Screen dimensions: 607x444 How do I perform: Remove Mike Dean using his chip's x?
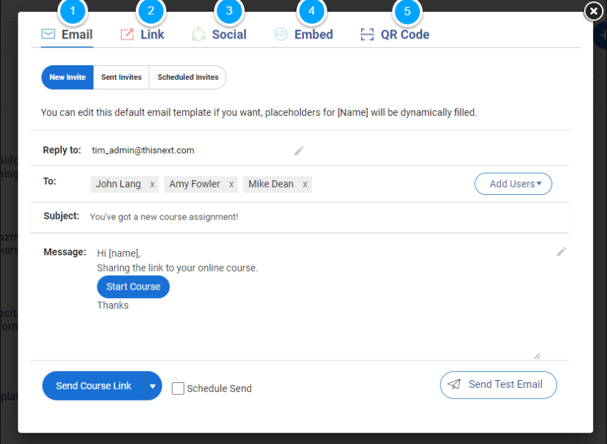pos(304,184)
